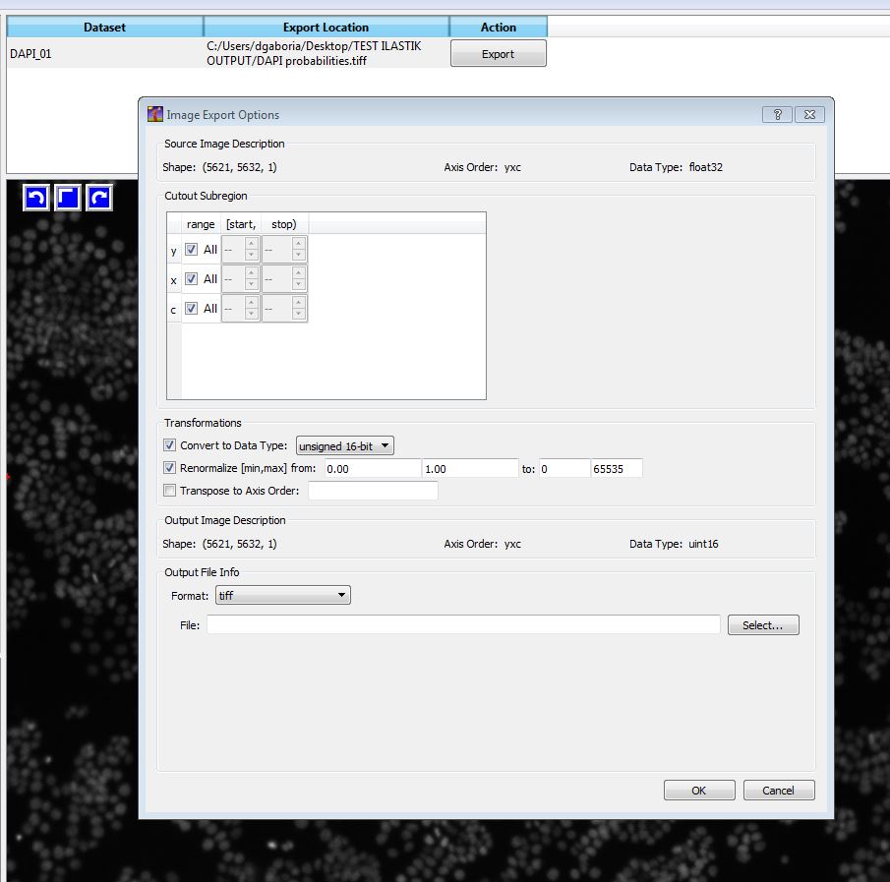Click Select to choose output file
This screenshot has height=882, width=890.
click(x=763, y=624)
